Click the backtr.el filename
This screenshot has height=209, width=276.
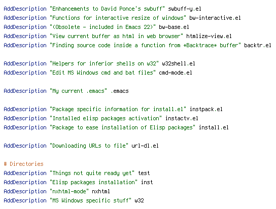[258, 45]
